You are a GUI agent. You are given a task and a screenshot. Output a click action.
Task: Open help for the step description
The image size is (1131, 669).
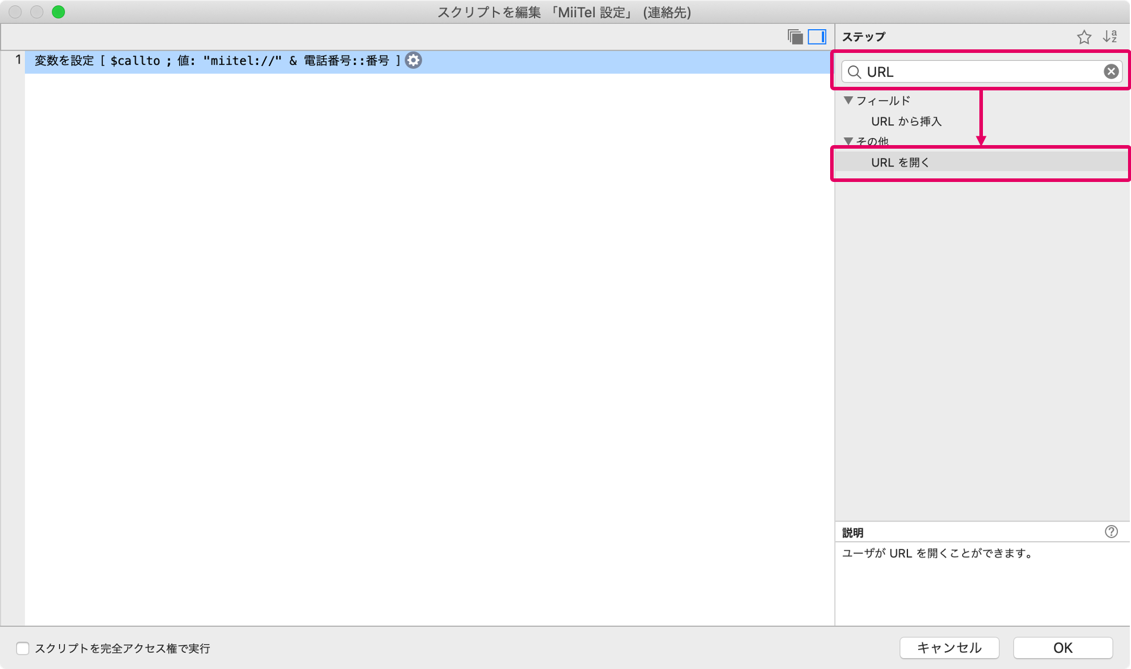(x=1111, y=532)
